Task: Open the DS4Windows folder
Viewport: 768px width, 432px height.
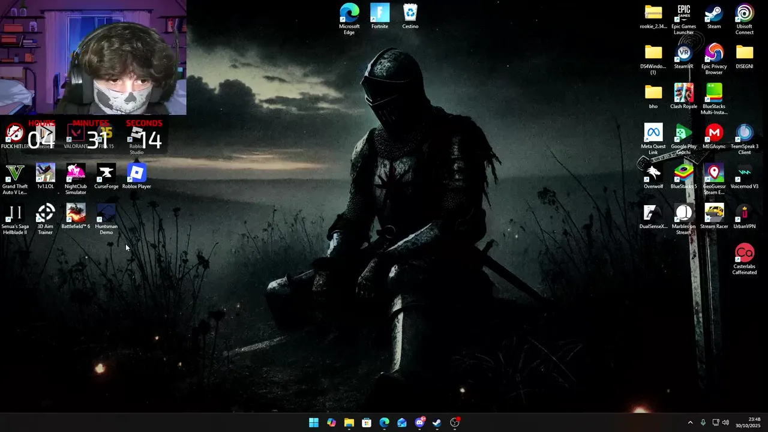Action: [653, 59]
